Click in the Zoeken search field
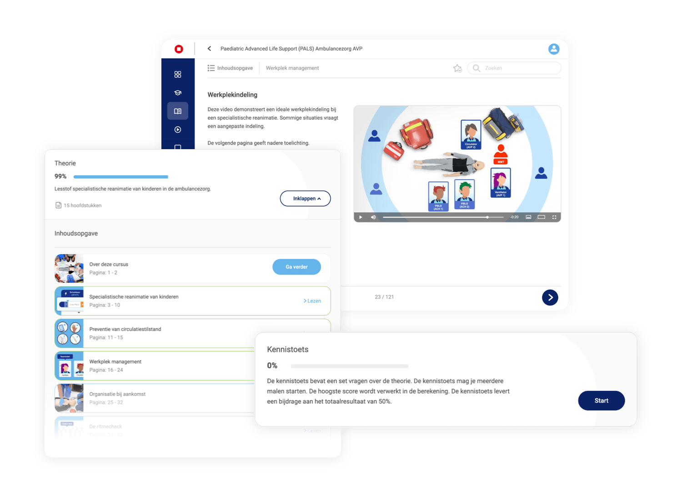 click(x=514, y=68)
